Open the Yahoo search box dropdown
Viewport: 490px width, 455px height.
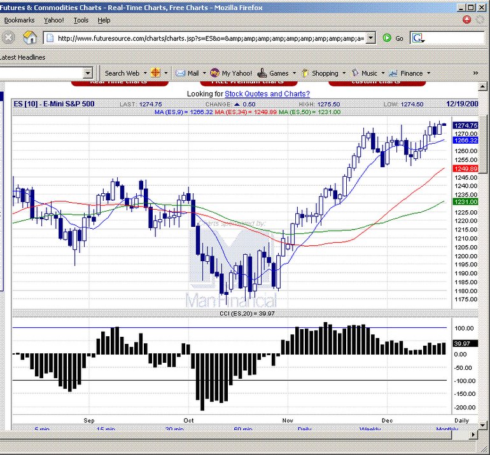tap(88, 73)
